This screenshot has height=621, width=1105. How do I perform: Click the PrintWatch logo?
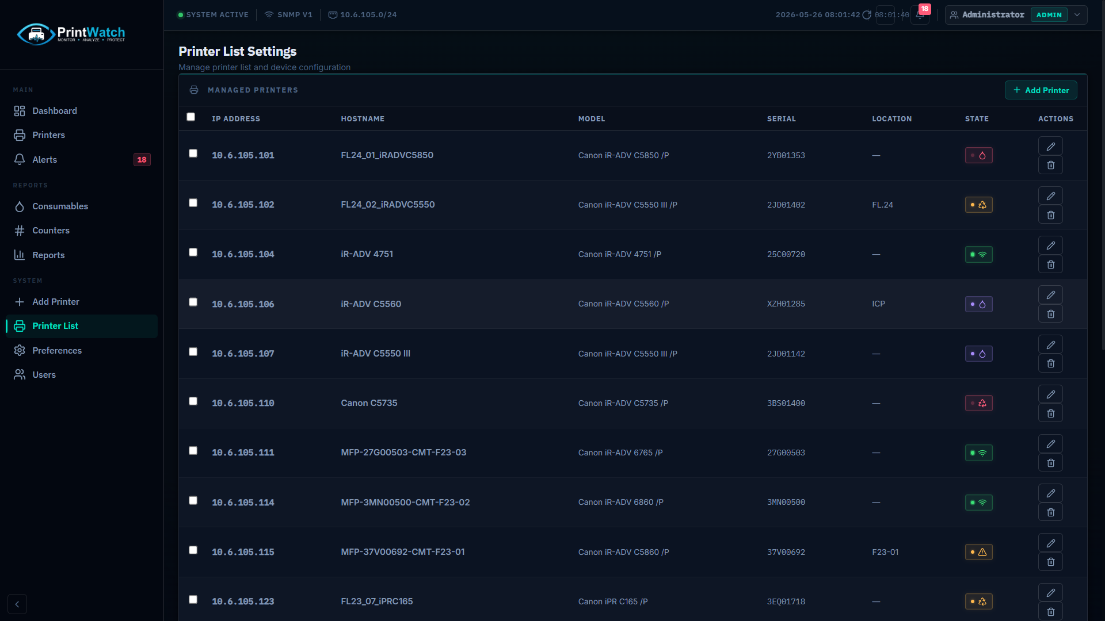tap(71, 34)
